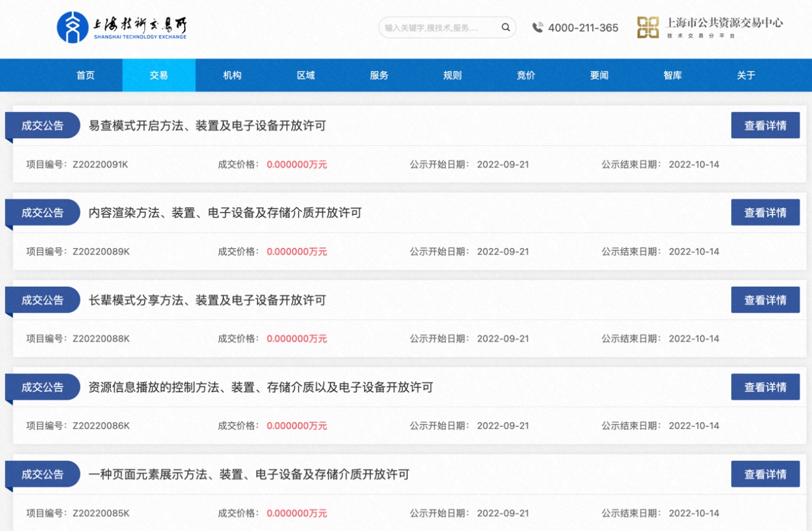Select the 交易 navigation tab
Viewport: 812px width, 531px height.
coord(158,75)
